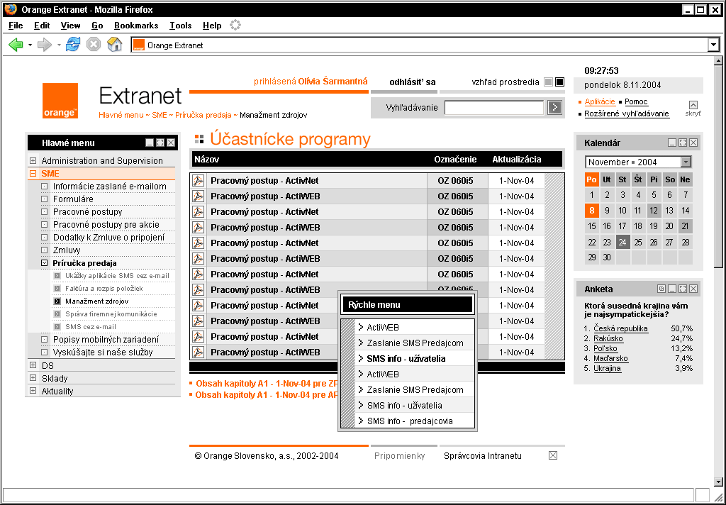
Task: Open the PDF icon of first ActivNet row
Action: coord(199,181)
